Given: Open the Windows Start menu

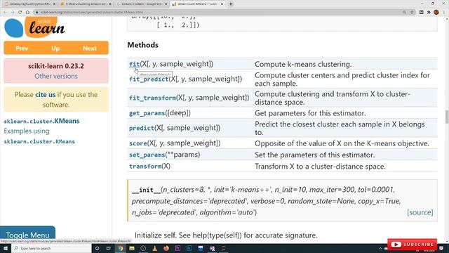Looking at the screenshot, I should point(6,248).
